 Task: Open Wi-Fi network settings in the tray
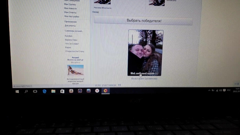(x=217, y=91)
